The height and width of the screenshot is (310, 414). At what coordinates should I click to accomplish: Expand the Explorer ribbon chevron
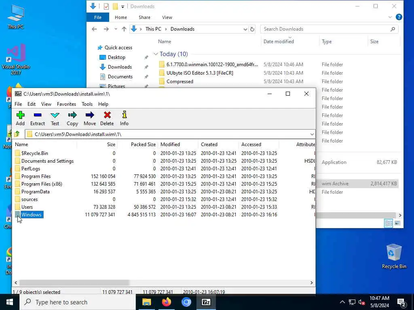coord(390,17)
